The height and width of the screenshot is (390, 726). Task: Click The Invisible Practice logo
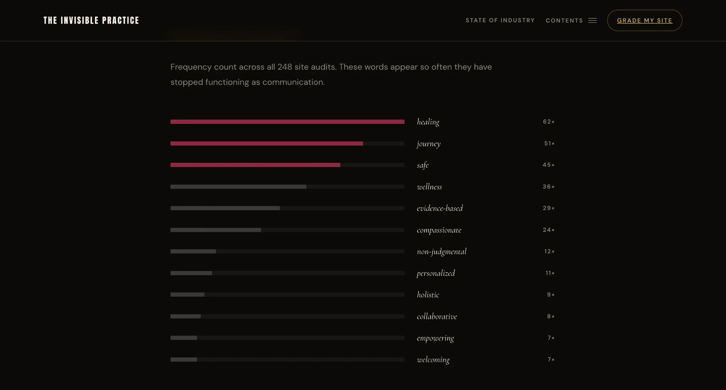point(91,21)
